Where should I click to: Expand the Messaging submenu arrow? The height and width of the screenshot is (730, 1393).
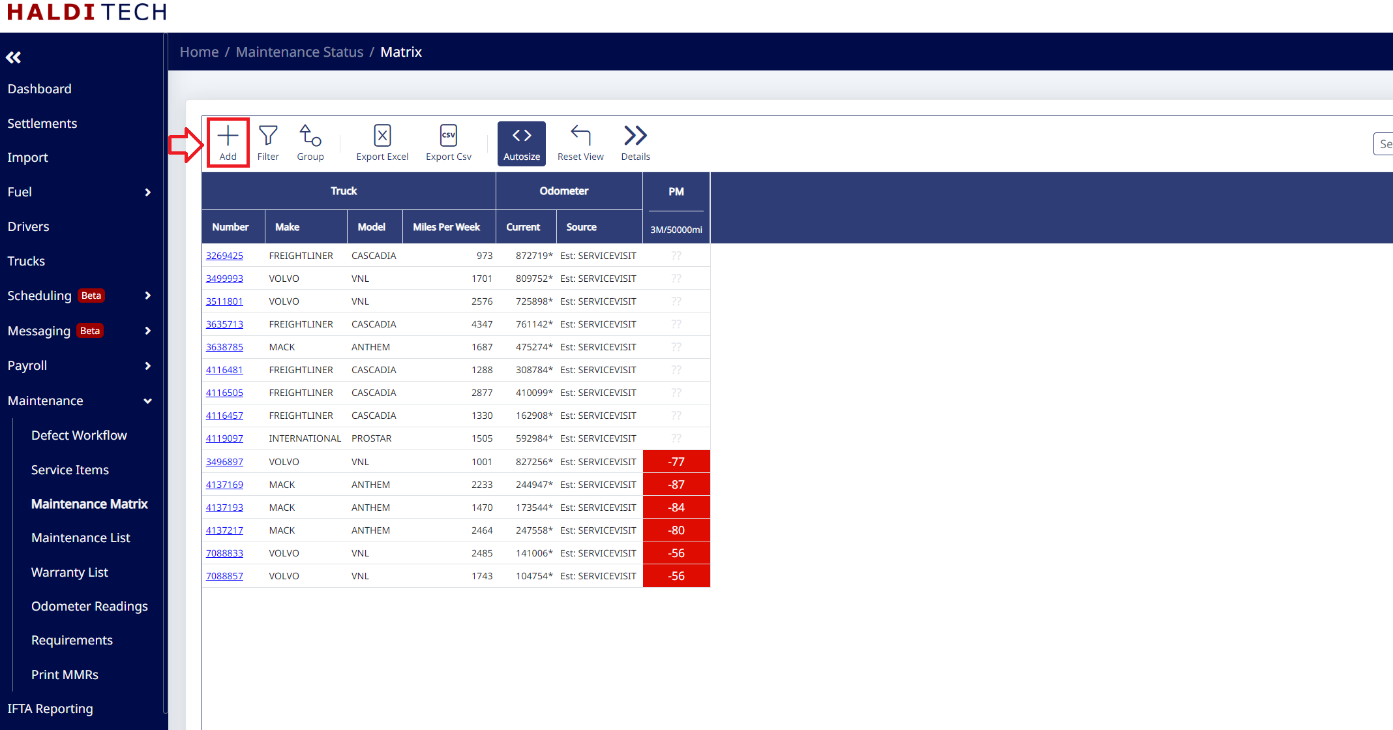tap(148, 331)
